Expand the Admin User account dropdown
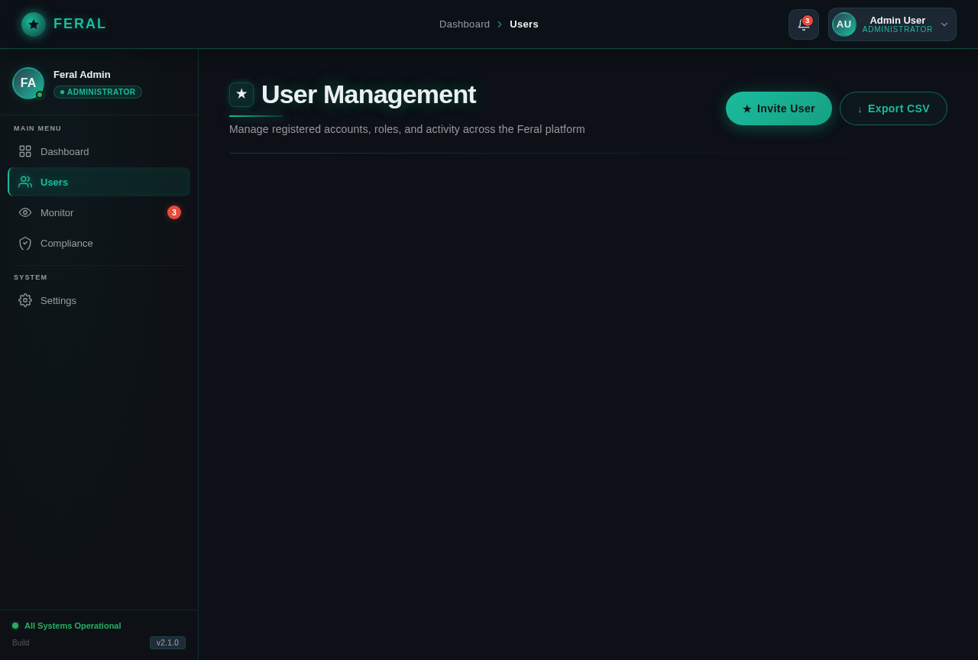The height and width of the screenshot is (660, 978). click(x=944, y=24)
